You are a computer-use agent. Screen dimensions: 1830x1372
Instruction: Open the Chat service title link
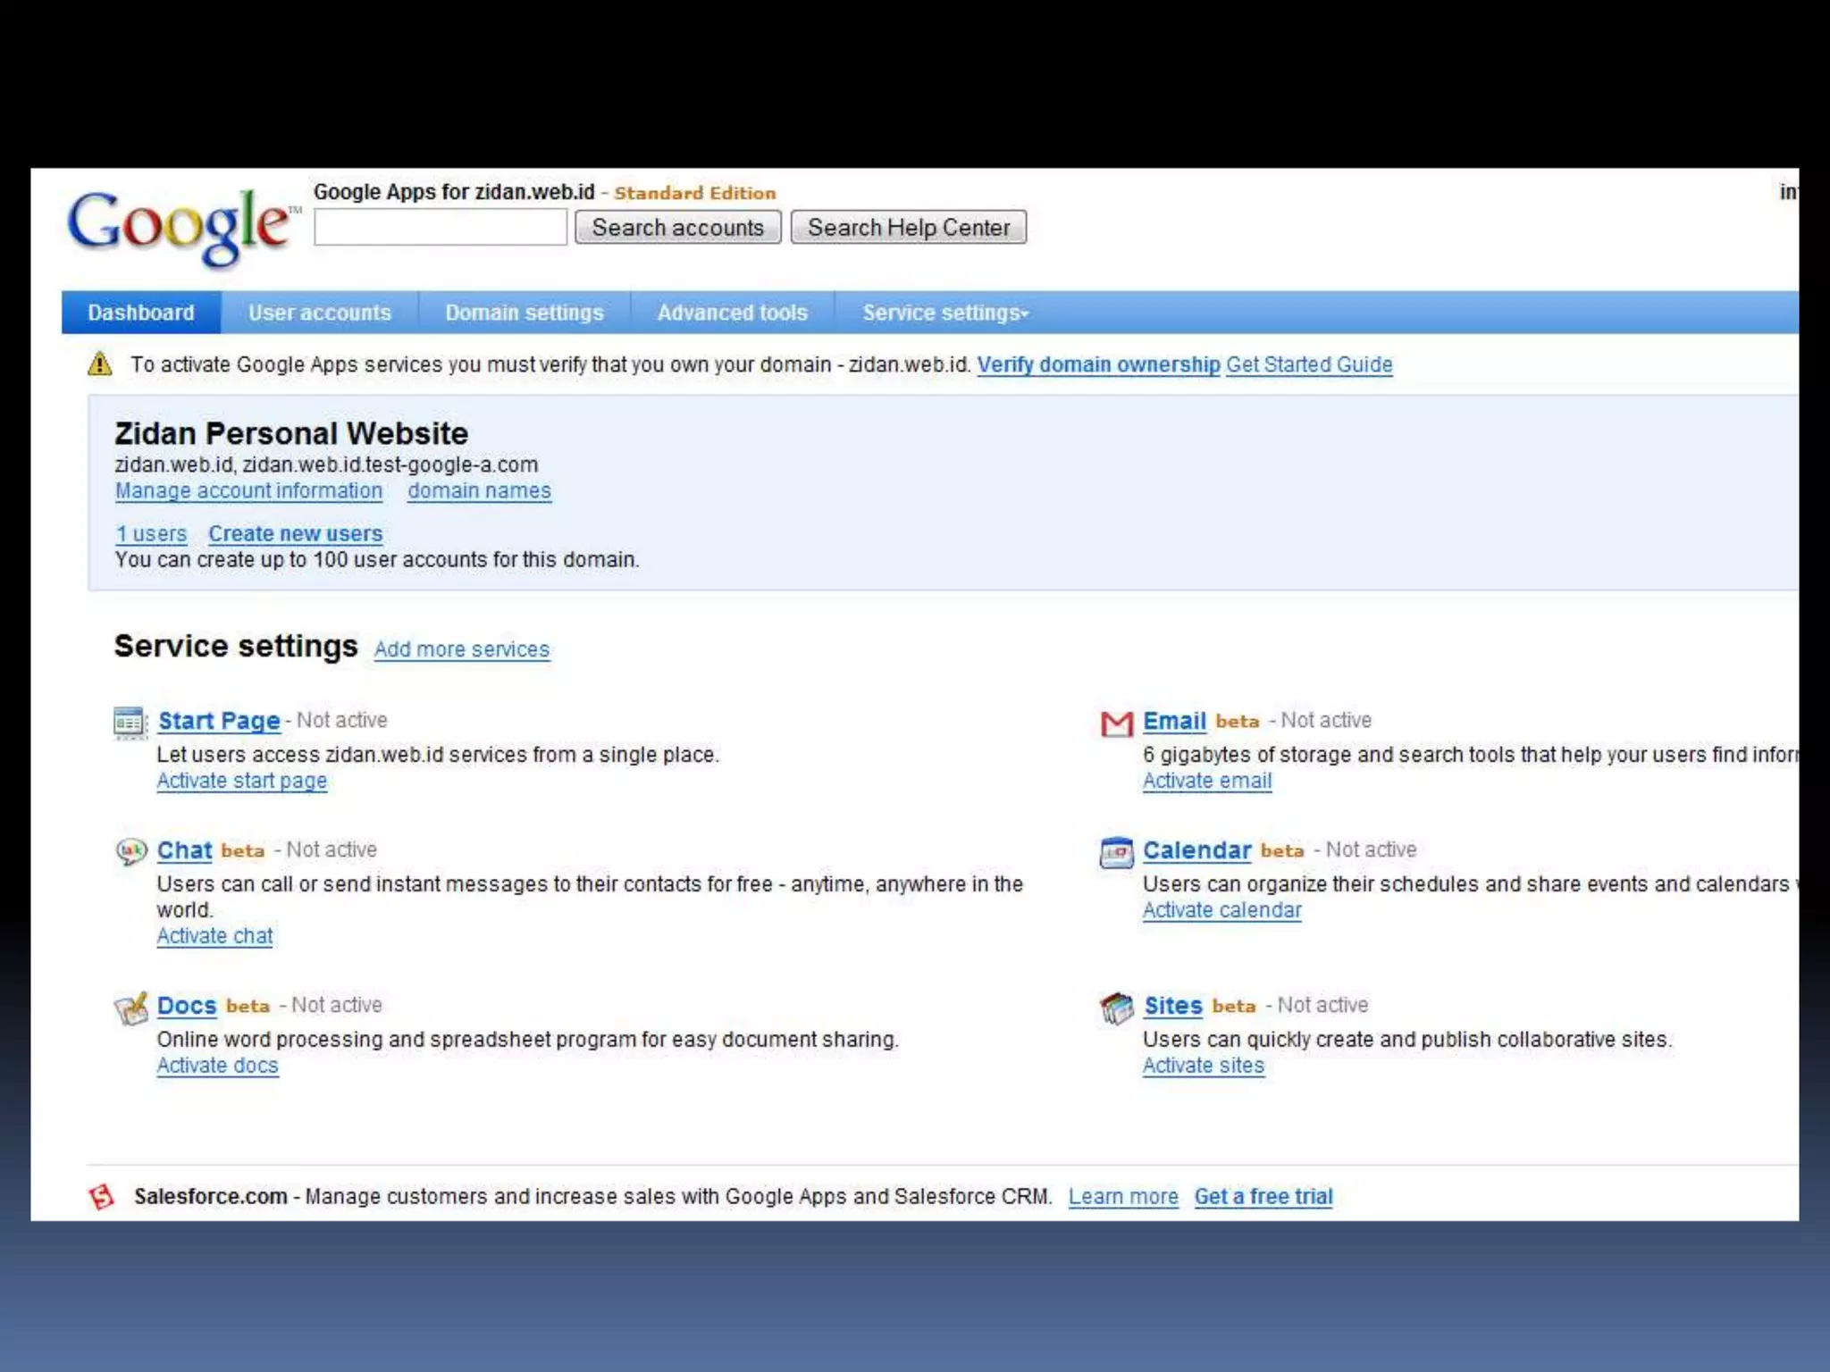(185, 850)
